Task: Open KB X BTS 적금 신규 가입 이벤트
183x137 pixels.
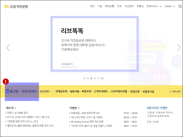Action: pyautogui.click(x=87, y=117)
